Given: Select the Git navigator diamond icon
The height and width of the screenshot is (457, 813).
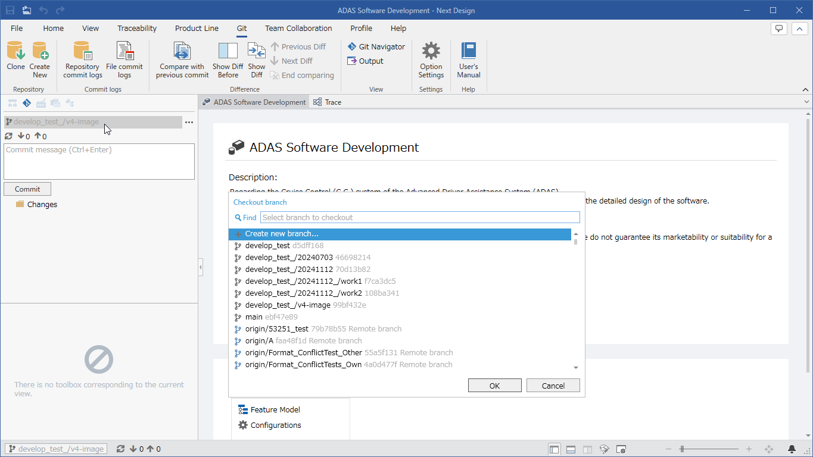Looking at the screenshot, I should point(27,103).
